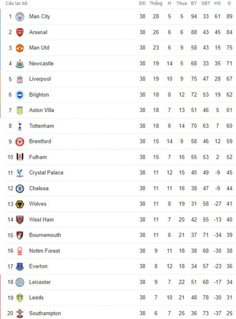The image size is (236, 319).
Task: Click the Leicester club crest
Action: click(x=20, y=282)
